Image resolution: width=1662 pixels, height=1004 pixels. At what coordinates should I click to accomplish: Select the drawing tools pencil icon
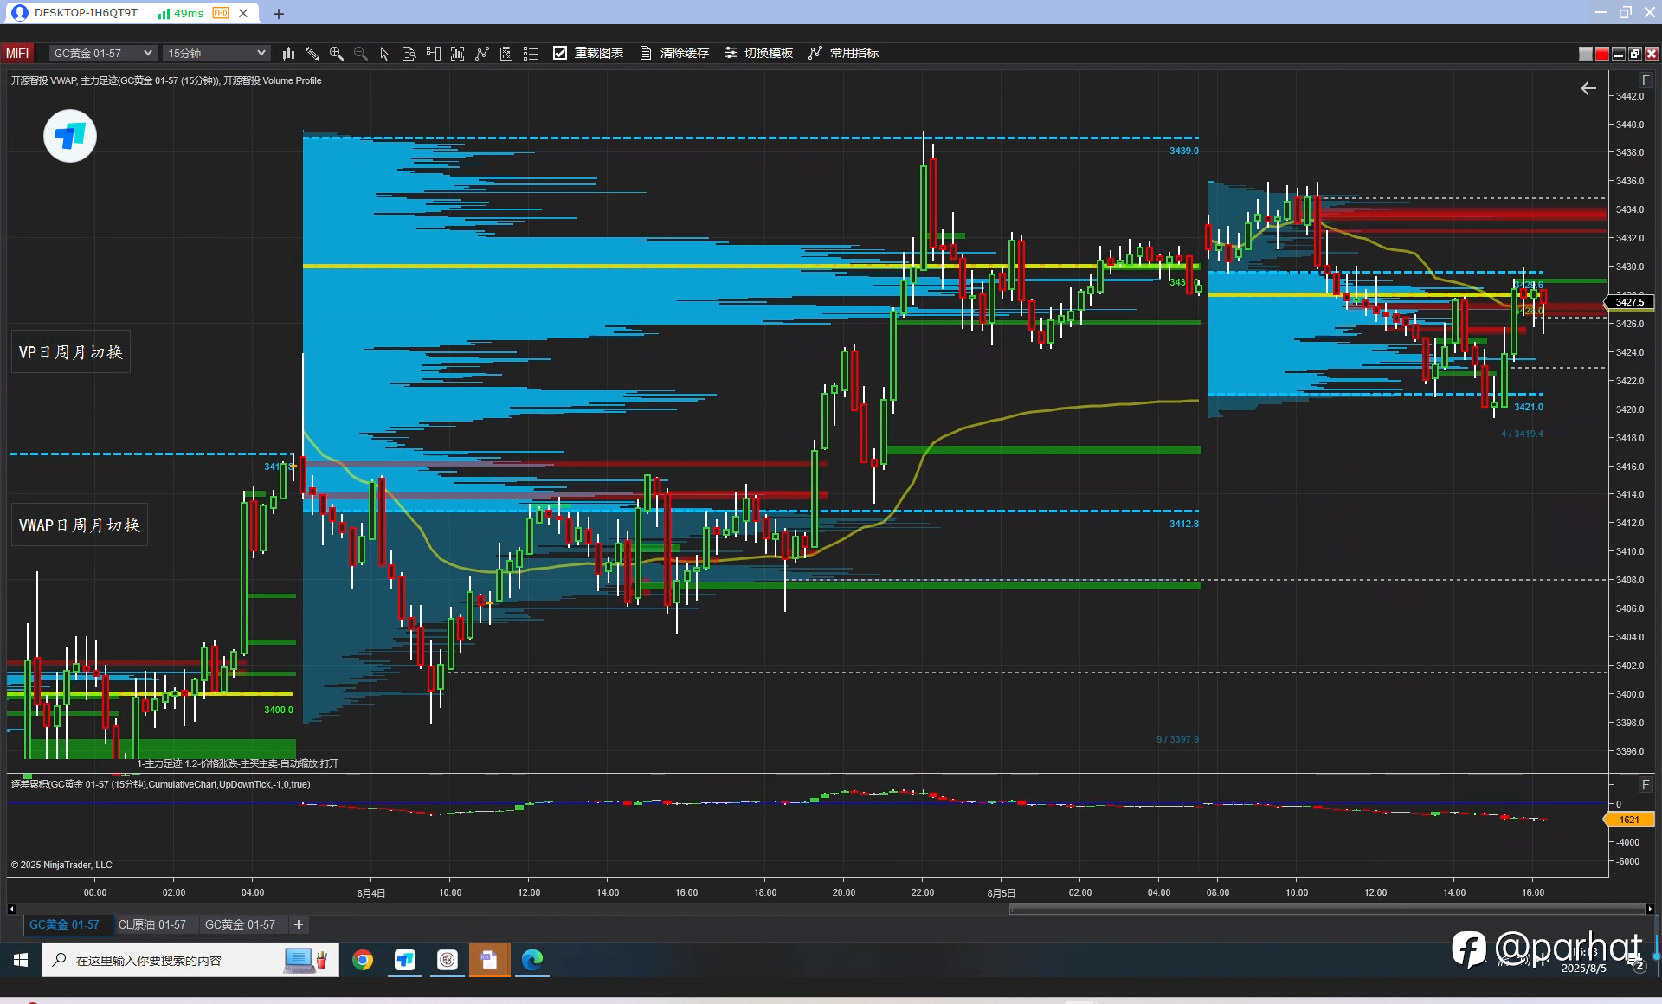(312, 54)
